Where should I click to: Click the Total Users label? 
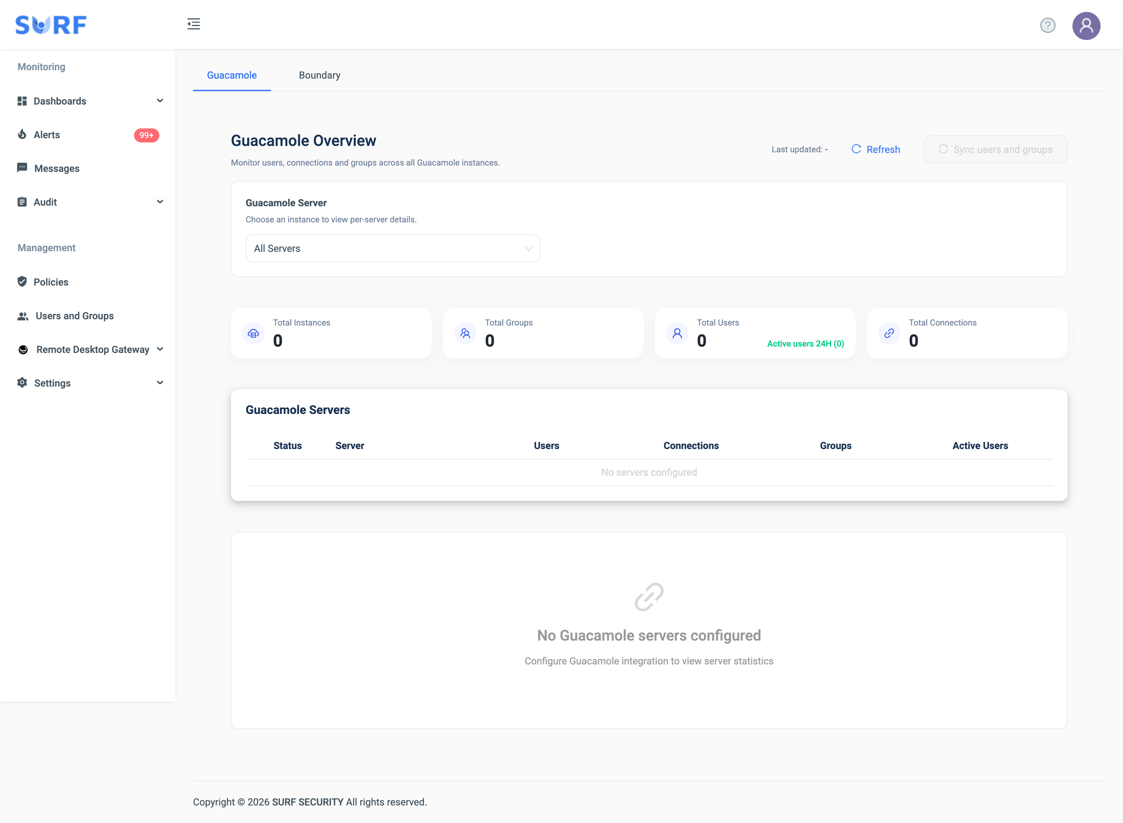click(718, 323)
